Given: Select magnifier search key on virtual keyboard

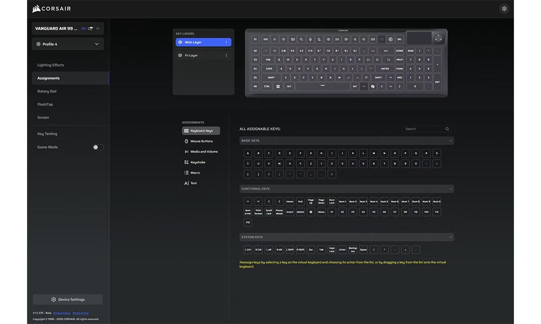Looking at the screenshot, I should coord(301,39).
